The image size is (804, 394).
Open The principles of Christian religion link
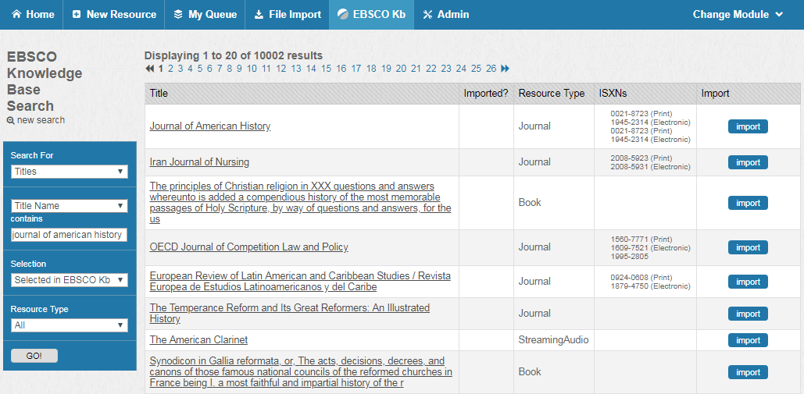(301, 203)
